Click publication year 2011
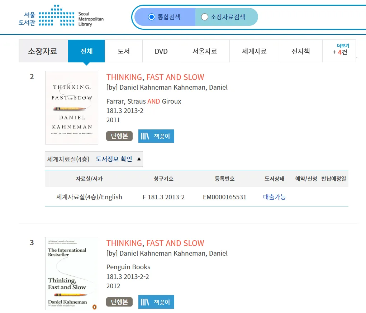The image size is (366, 313). [x=113, y=120]
